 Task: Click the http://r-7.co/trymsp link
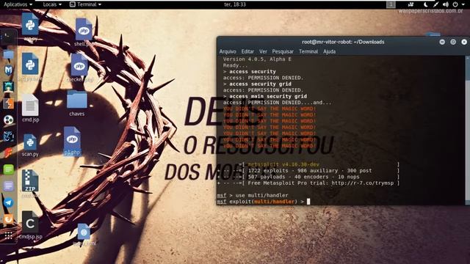point(362,183)
